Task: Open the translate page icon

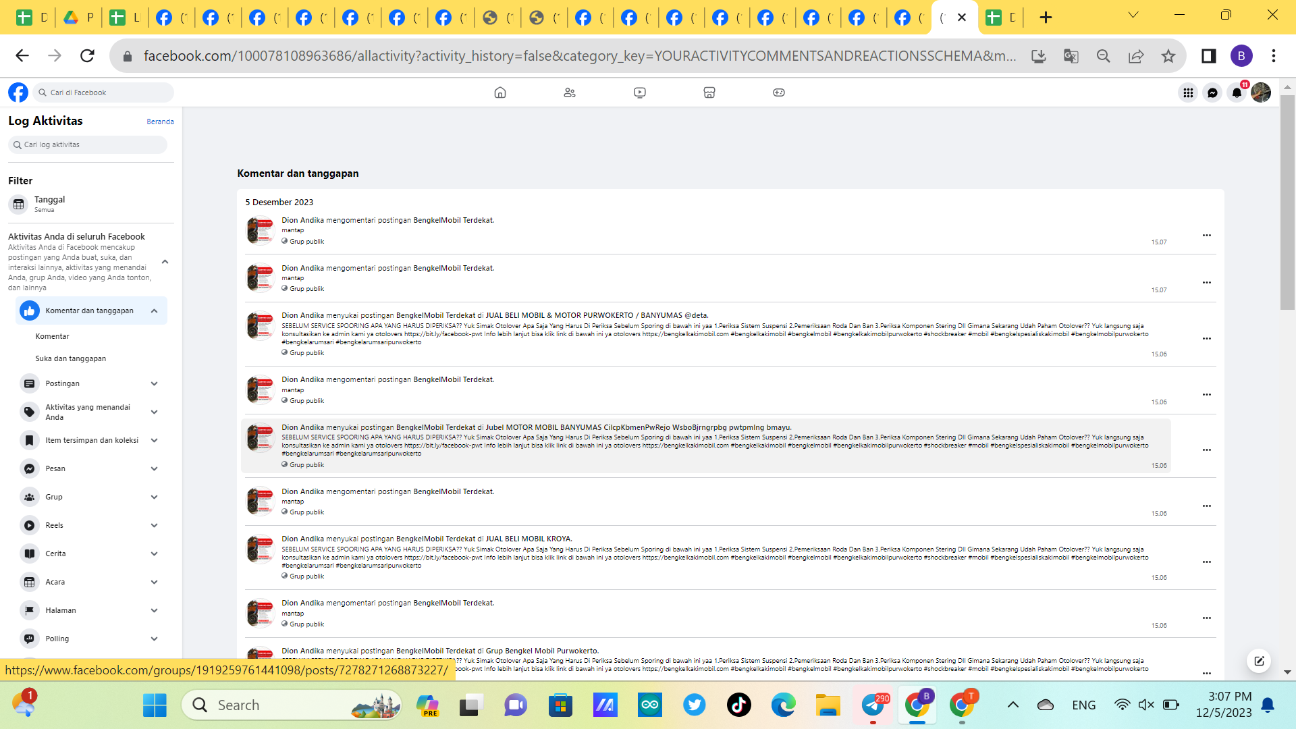Action: coord(1071,56)
